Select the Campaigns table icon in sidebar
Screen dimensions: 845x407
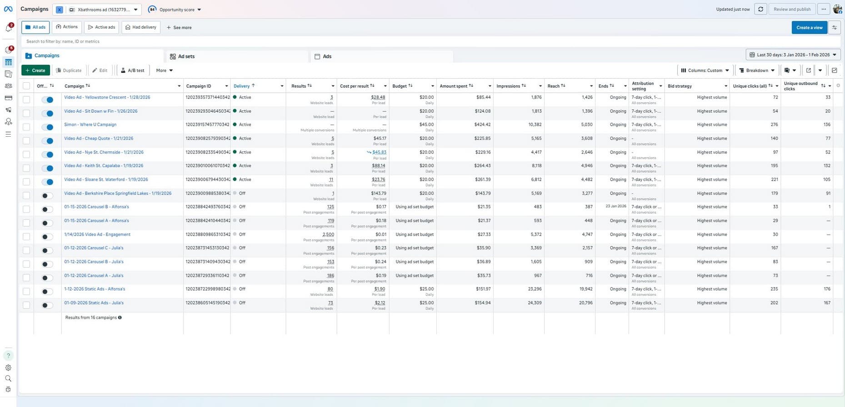pos(8,62)
